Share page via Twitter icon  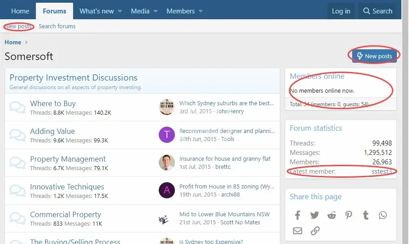pyautogui.click(x=314, y=215)
